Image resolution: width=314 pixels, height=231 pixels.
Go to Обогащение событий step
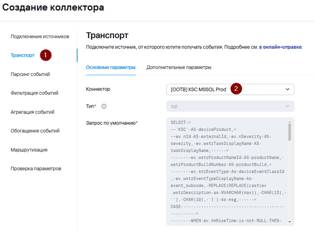[35, 131]
